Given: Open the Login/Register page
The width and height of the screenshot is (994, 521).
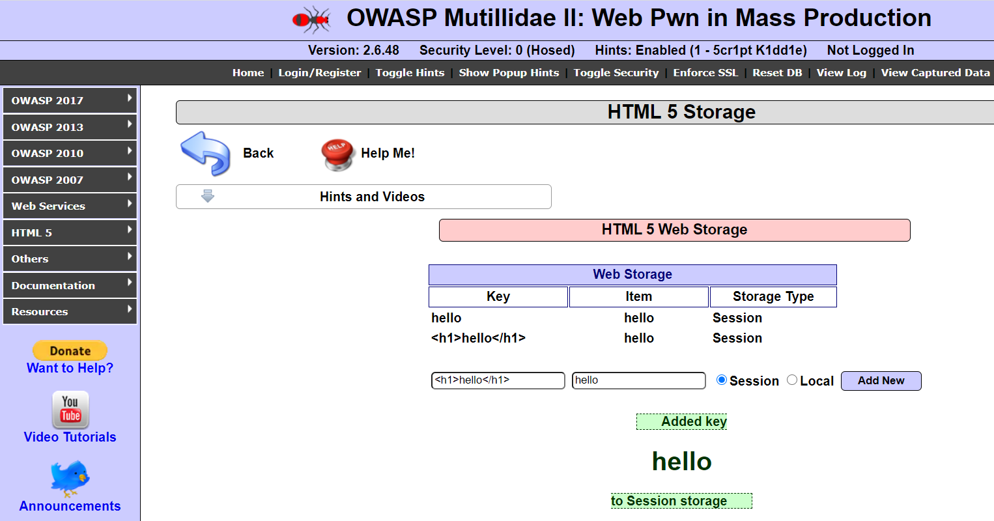Looking at the screenshot, I should [320, 72].
